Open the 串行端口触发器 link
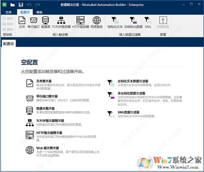Image resolution: width=204 pixels, height=172 pixels. 47,96
